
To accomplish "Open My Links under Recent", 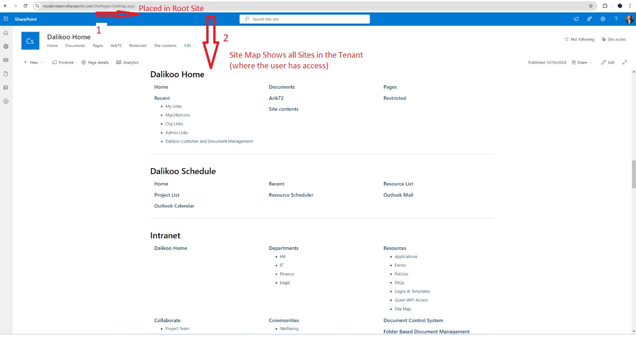I will click(174, 106).
